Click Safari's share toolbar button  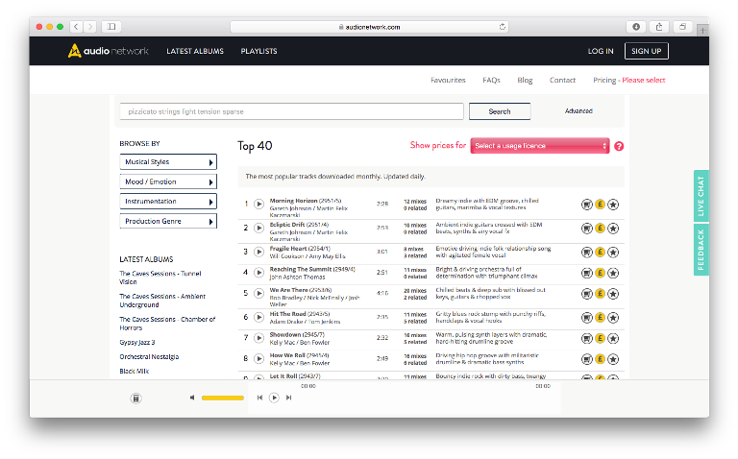(659, 27)
